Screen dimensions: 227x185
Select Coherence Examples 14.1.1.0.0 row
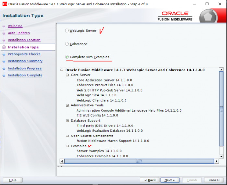(x=102, y=156)
